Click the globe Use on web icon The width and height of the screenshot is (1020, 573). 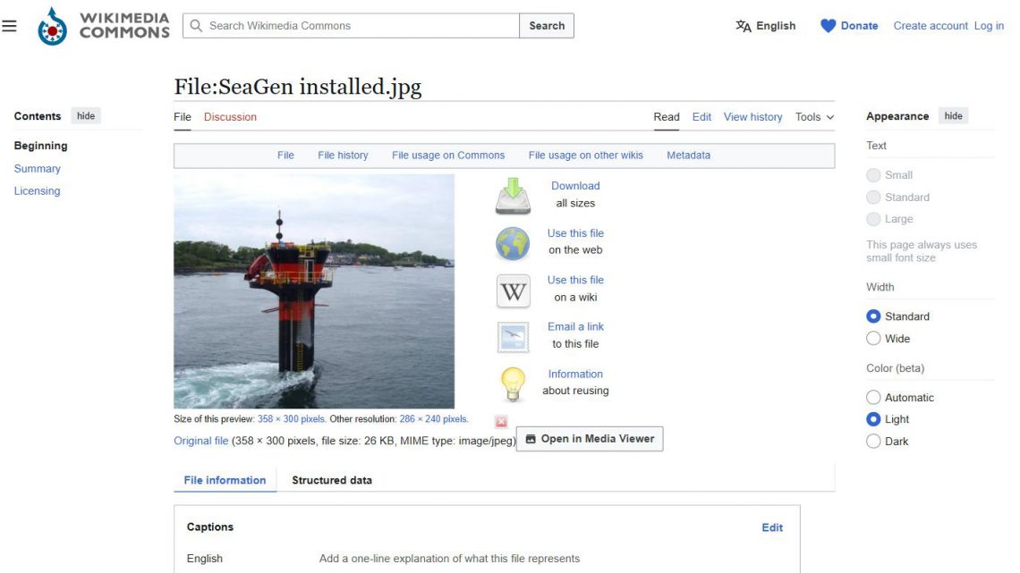tap(513, 244)
